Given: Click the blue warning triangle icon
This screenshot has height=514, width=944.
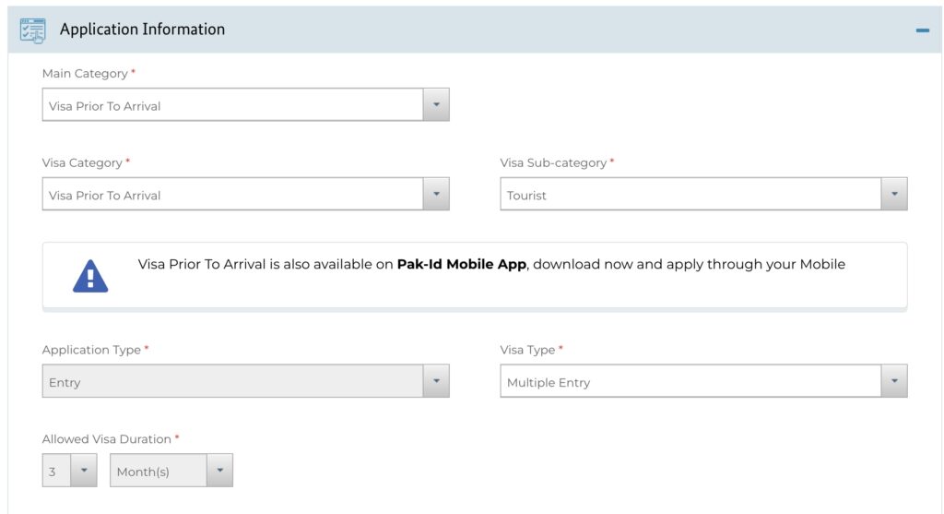Looking at the screenshot, I should click(x=90, y=275).
